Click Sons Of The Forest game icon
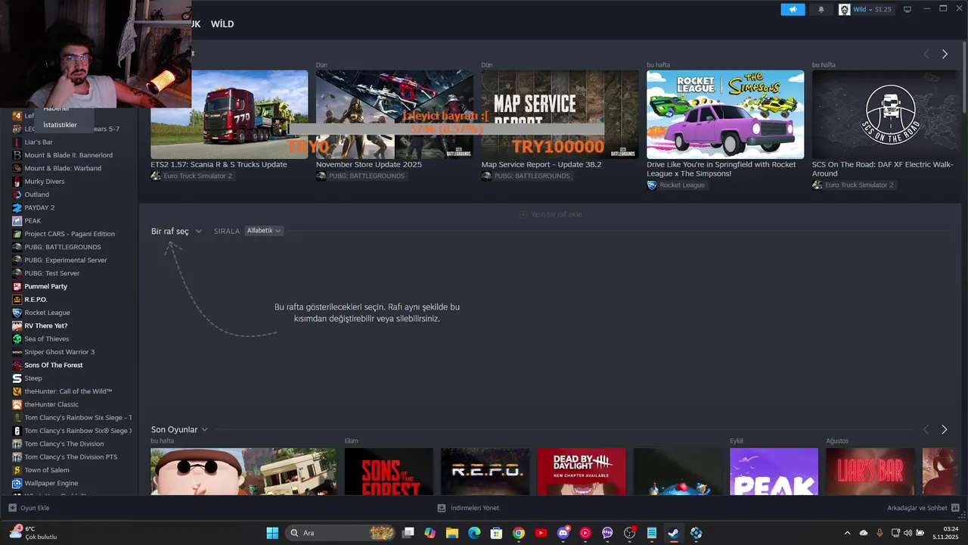The image size is (968, 545). tap(17, 365)
